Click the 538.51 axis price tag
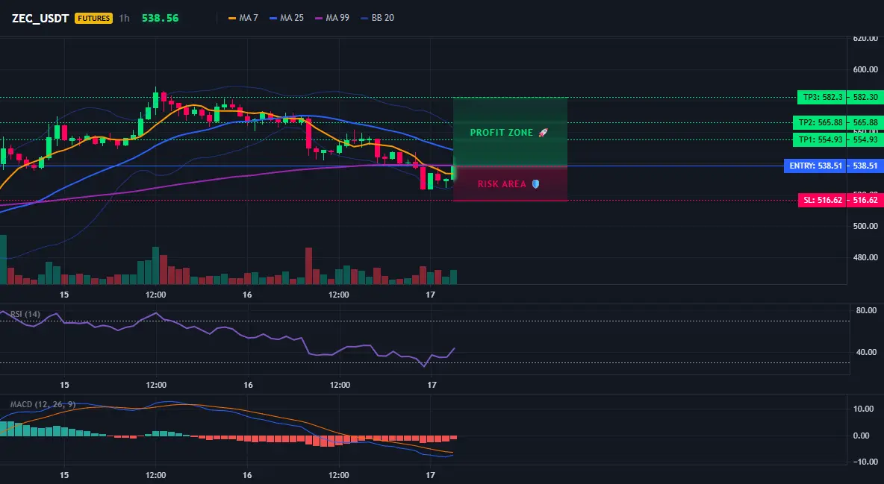 865,166
